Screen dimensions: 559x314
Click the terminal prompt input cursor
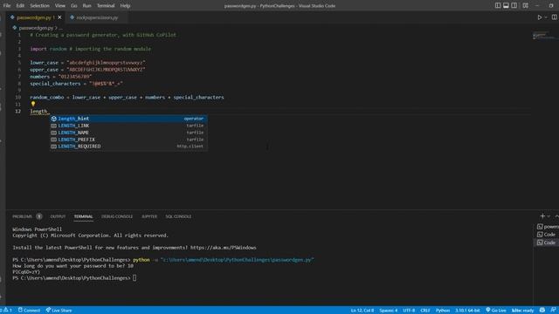(x=135, y=278)
